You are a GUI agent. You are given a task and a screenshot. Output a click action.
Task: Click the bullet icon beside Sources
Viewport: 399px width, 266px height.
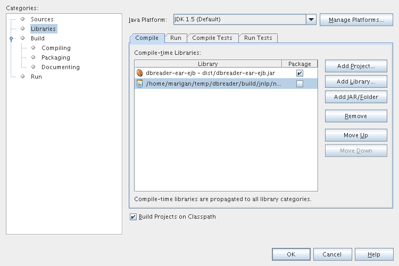23,19
